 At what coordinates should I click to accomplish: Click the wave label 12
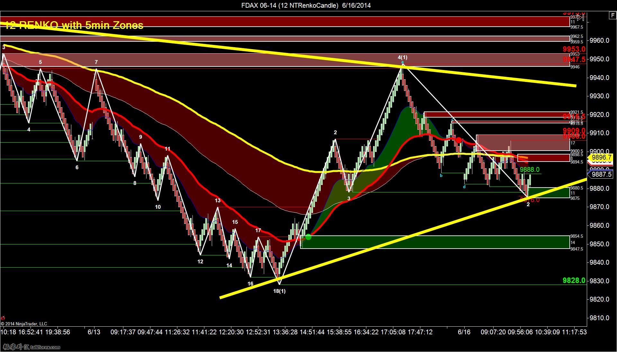click(x=200, y=262)
